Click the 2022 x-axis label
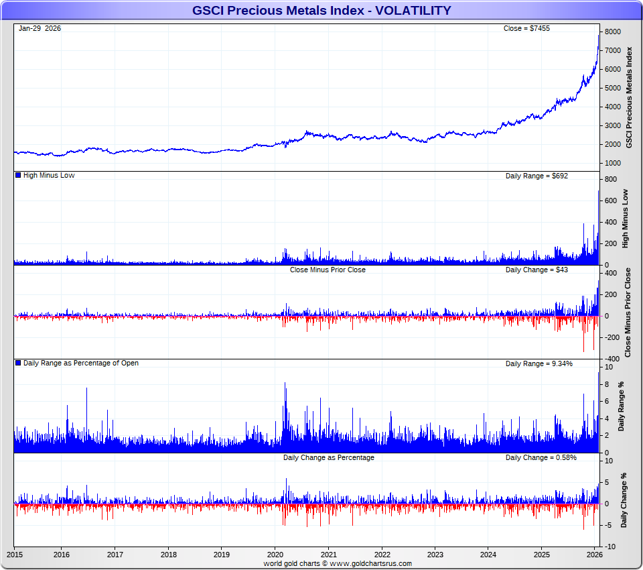The width and height of the screenshot is (643, 570). (x=382, y=555)
